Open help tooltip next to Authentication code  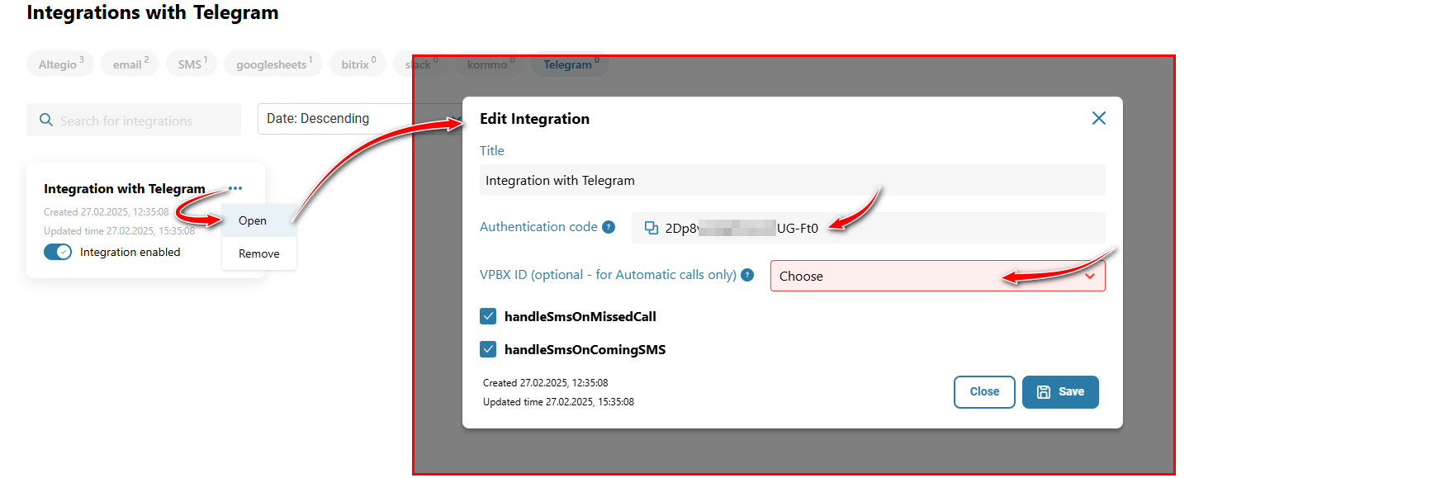[x=609, y=227]
